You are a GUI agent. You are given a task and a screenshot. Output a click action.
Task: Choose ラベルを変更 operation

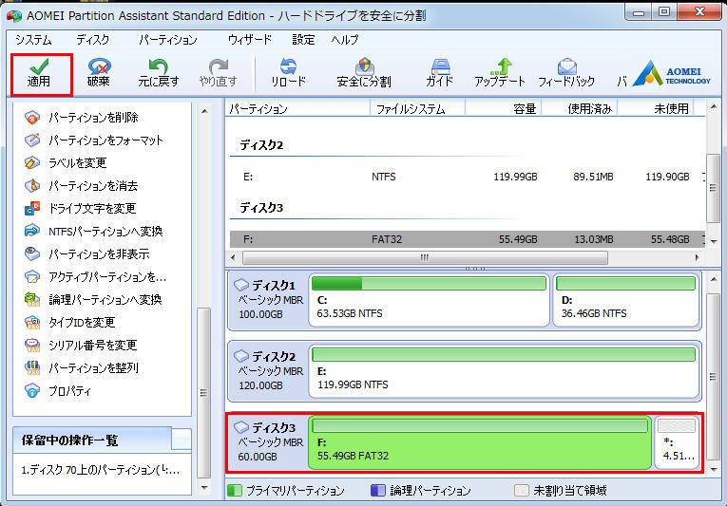[66, 163]
